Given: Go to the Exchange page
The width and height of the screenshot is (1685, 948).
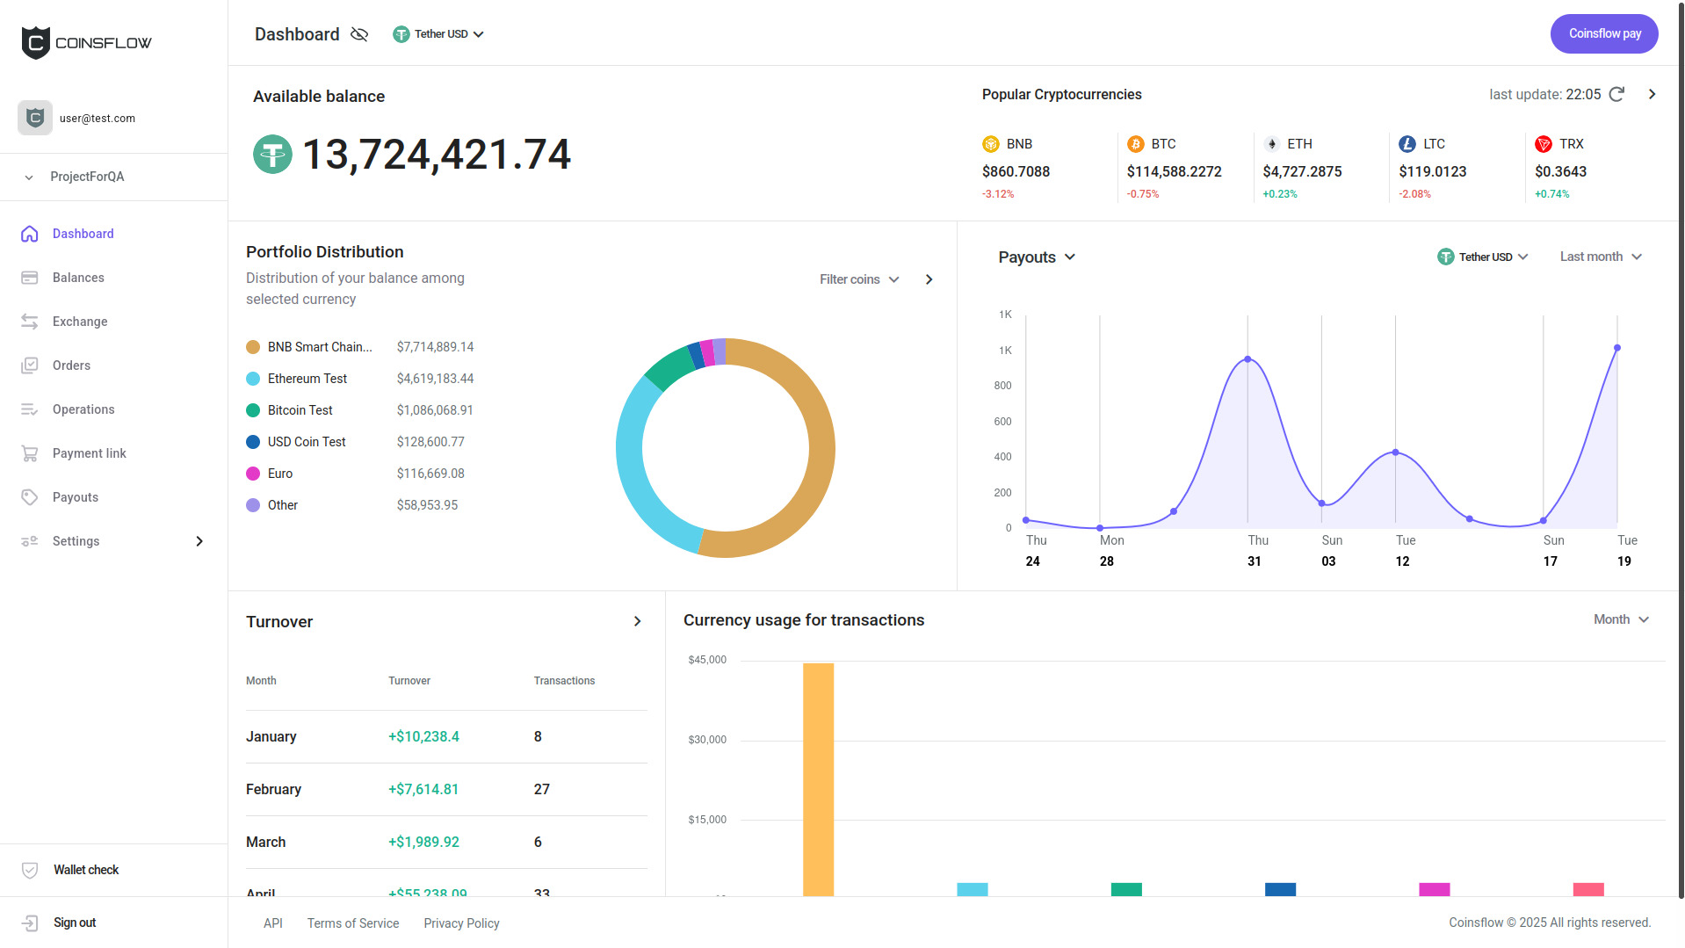Looking at the screenshot, I should click(80, 322).
